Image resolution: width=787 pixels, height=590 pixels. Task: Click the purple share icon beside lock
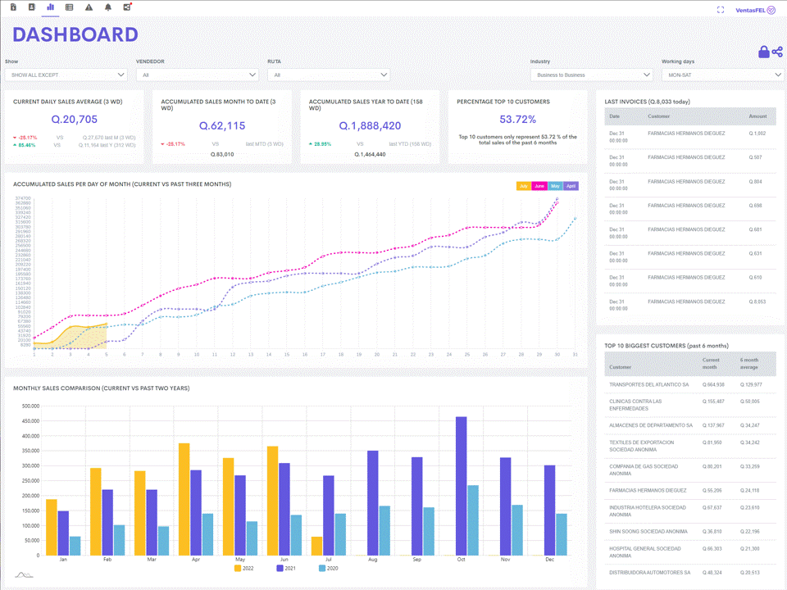coord(777,52)
